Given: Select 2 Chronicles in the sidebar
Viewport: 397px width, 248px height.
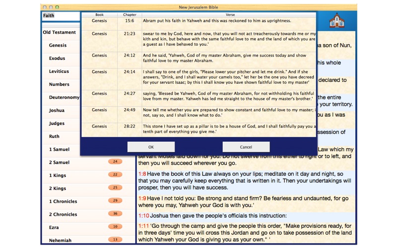Looking at the screenshot, I should point(63,214).
